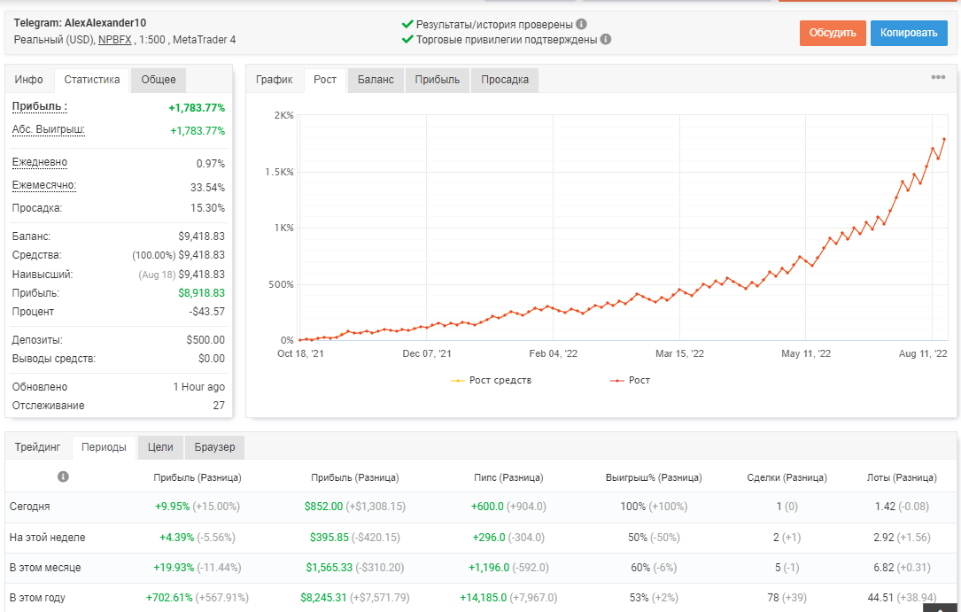Select the Рост chart tab
This screenshot has width=961, height=612.
pos(325,80)
